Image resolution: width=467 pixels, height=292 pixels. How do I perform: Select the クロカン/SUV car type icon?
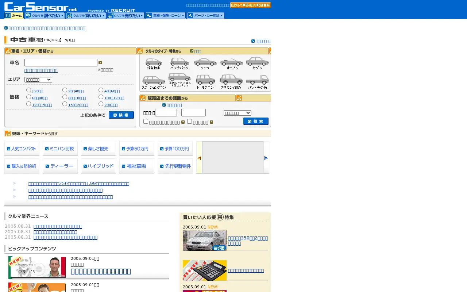pyautogui.click(x=231, y=82)
